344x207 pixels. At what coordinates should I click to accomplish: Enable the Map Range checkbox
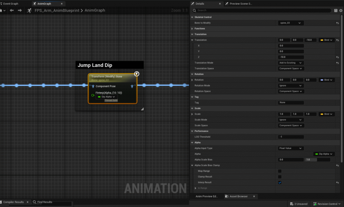click(279, 171)
